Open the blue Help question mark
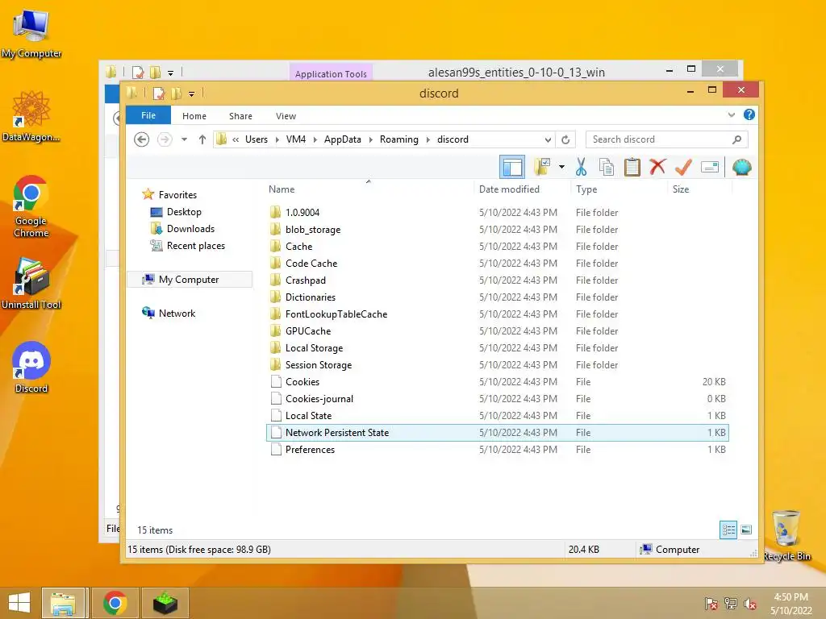 pyautogui.click(x=749, y=114)
